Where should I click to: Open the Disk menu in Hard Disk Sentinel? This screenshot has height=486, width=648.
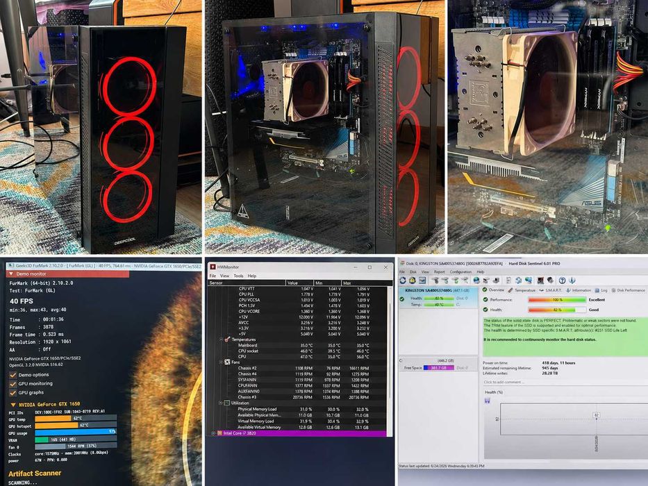(x=413, y=272)
